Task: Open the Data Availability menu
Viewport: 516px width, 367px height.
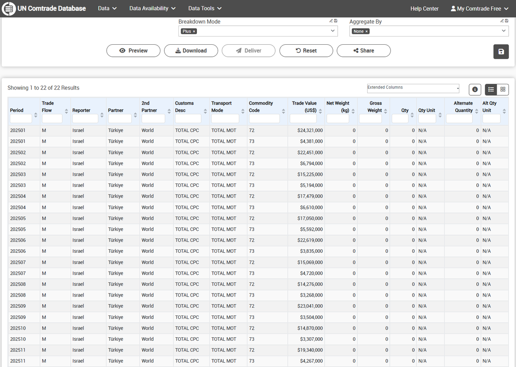Action: coord(152,9)
